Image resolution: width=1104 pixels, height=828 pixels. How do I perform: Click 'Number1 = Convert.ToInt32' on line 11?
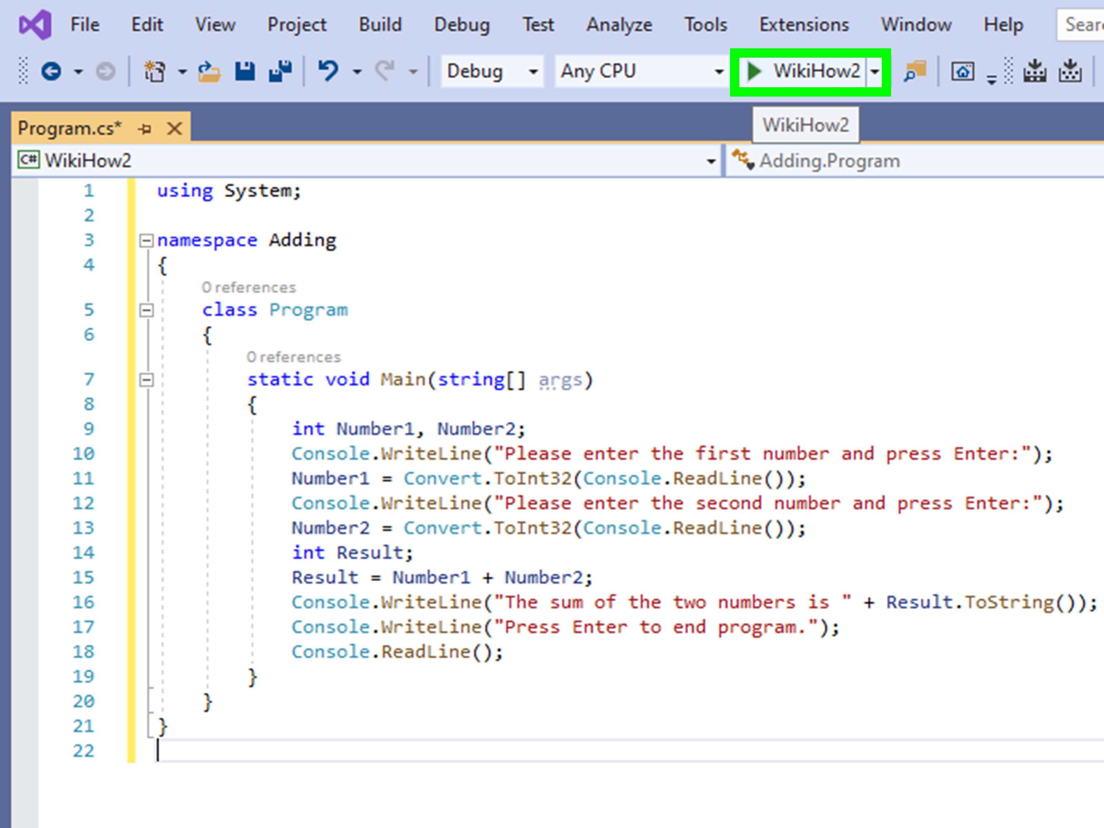point(431,478)
